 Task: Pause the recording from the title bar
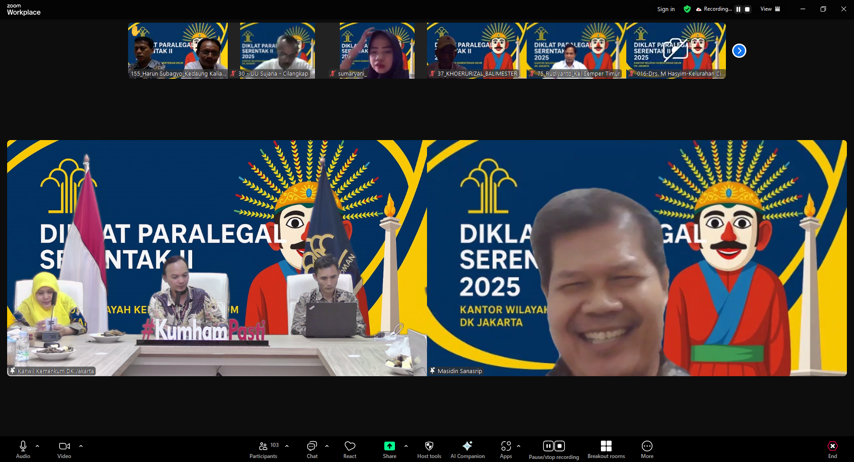738,9
